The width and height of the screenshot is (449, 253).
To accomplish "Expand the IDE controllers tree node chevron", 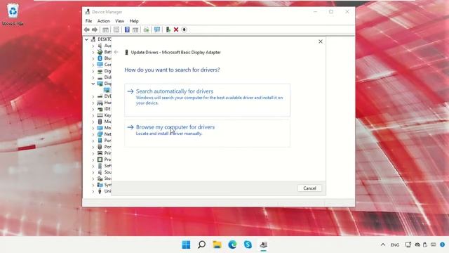I will pos(93,109).
